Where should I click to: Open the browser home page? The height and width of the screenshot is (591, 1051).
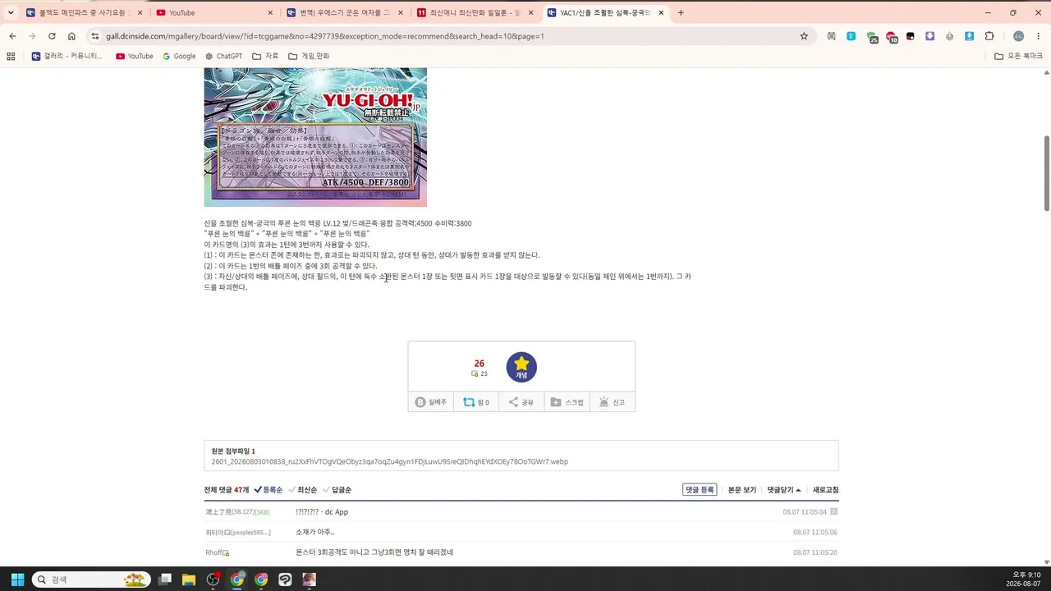coord(71,36)
